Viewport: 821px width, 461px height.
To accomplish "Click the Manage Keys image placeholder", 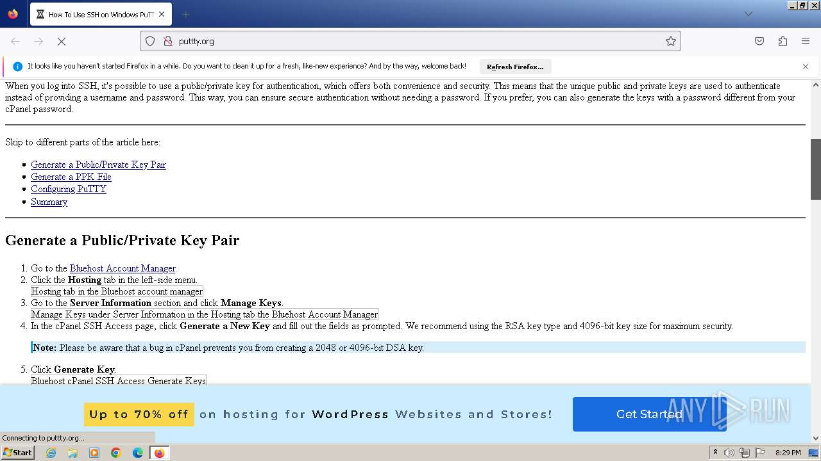I will click(x=205, y=314).
